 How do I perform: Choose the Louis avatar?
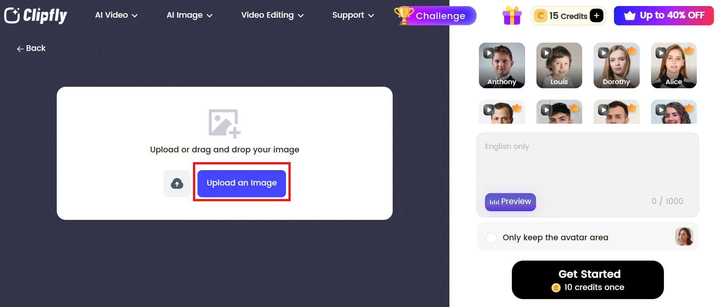click(559, 65)
